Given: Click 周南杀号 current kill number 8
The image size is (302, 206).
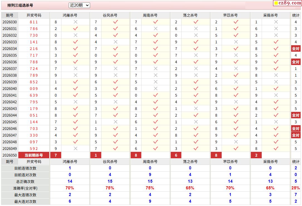Looking at the screenshot, I should (x=136, y=155).
